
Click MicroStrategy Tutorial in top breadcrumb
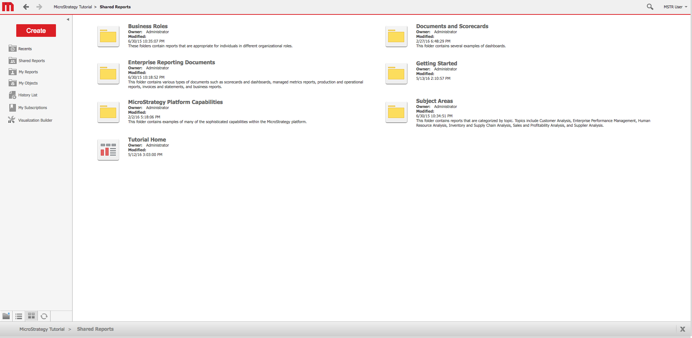[x=73, y=7]
